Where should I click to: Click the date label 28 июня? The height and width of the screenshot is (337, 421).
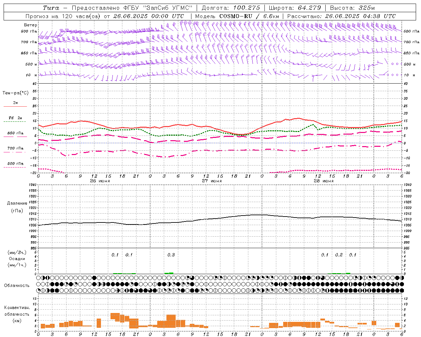point(324,181)
